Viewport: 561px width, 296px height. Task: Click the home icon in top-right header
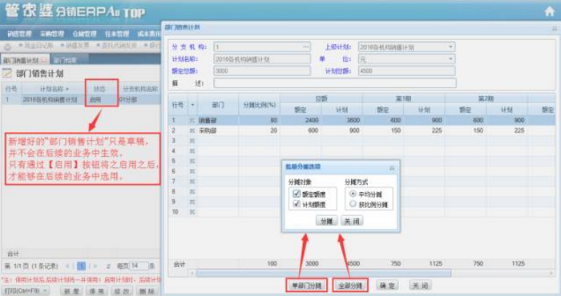tap(550, 12)
